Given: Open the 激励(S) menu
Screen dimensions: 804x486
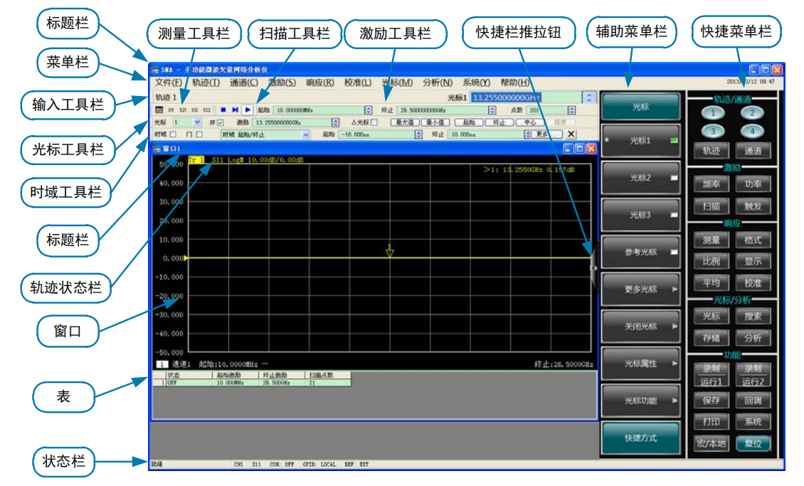Looking at the screenshot, I should [282, 83].
